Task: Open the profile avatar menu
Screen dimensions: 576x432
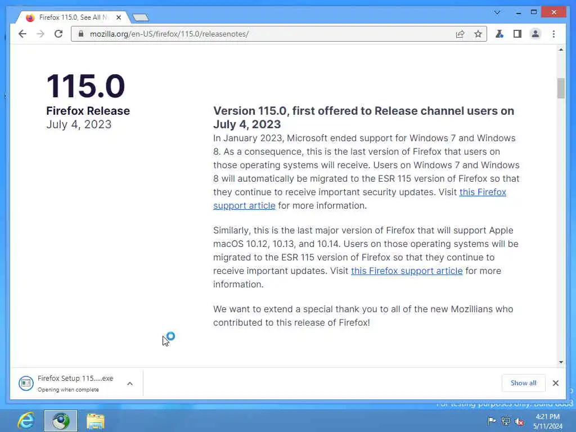Action: [535, 34]
